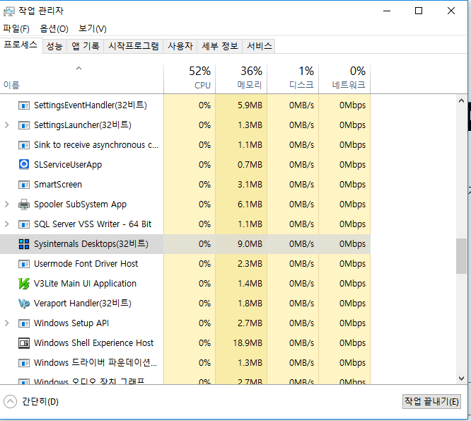
Task: Expand the SQL Server VSS Writer group
Action: (7, 224)
